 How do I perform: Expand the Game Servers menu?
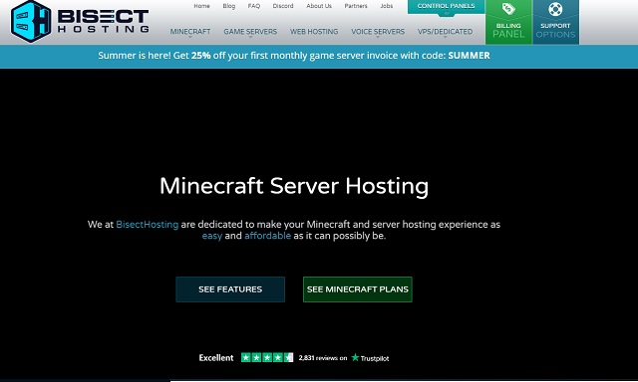tap(250, 31)
